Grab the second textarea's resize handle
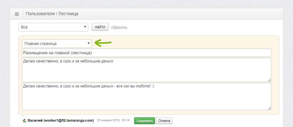 tap(269, 108)
